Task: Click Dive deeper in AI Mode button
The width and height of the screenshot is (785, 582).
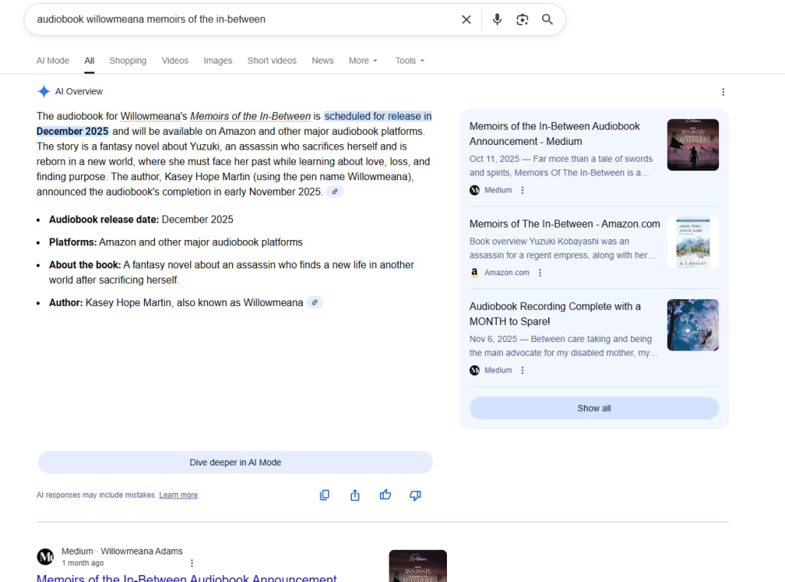Action: tap(235, 462)
